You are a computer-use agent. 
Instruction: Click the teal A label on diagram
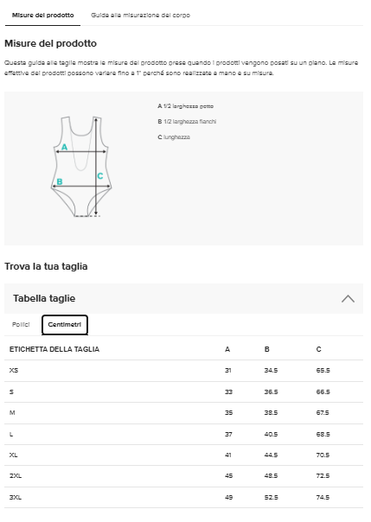(64, 147)
